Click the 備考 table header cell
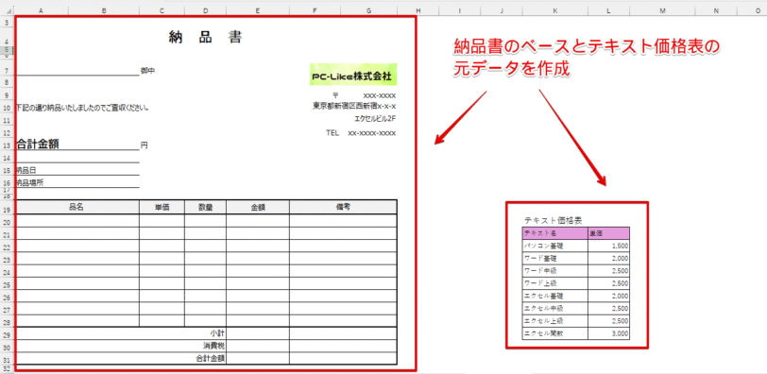This screenshot has width=767, height=374. tap(343, 207)
